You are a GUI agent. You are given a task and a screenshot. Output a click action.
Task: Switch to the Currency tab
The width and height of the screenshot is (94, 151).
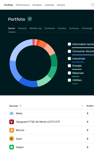(x=74, y=28)
